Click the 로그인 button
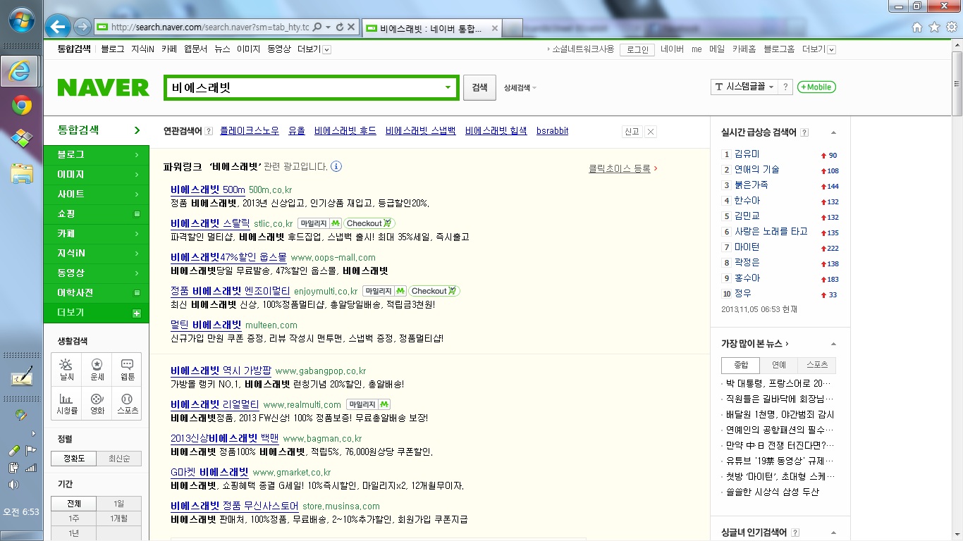Screen dimensions: 963x541 pyautogui.click(x=637, y=49)
